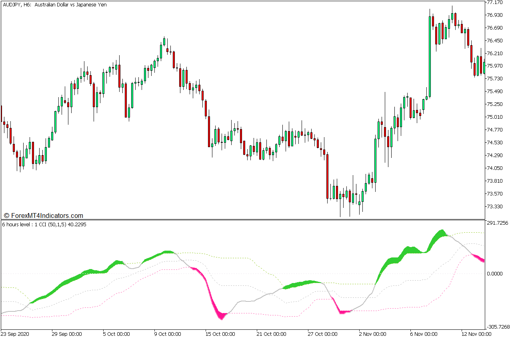Select the long red candle after 27 Oct
The height and width of the screenshot is (339, 510).
[327, 176]
